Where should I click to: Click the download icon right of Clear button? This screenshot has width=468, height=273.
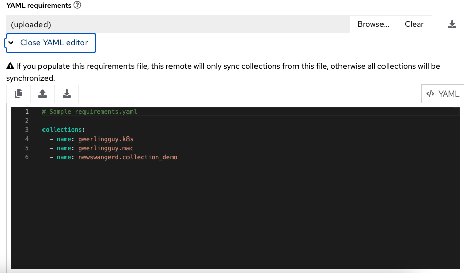pos(453,24)
